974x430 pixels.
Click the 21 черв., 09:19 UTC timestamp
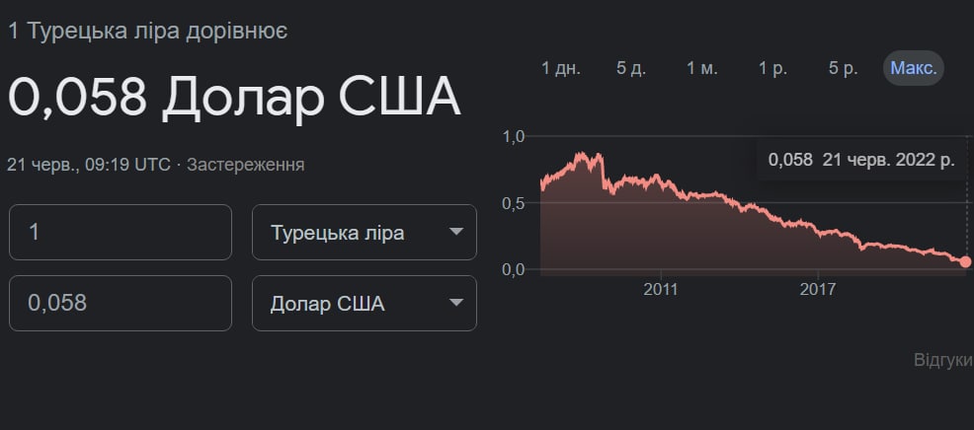[x=89, y=164]
